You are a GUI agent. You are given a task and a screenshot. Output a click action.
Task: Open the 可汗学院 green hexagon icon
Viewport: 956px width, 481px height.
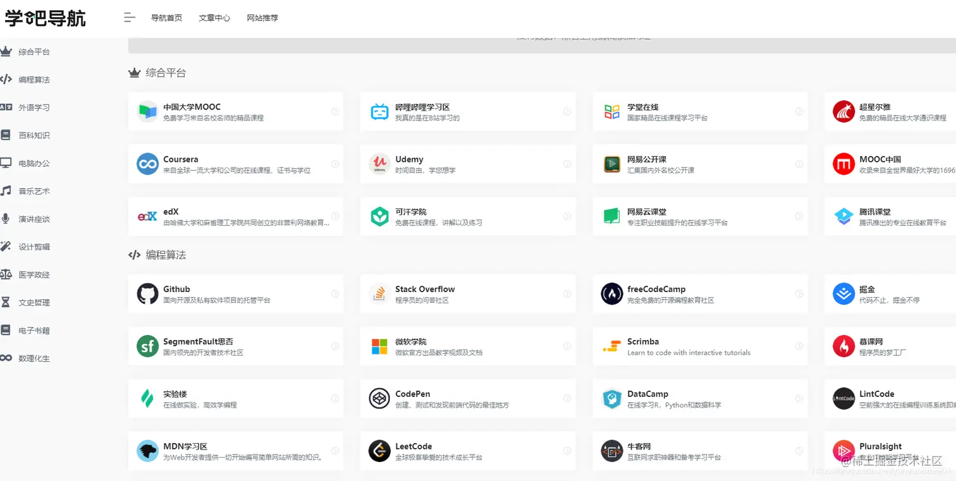pos(379,217)
